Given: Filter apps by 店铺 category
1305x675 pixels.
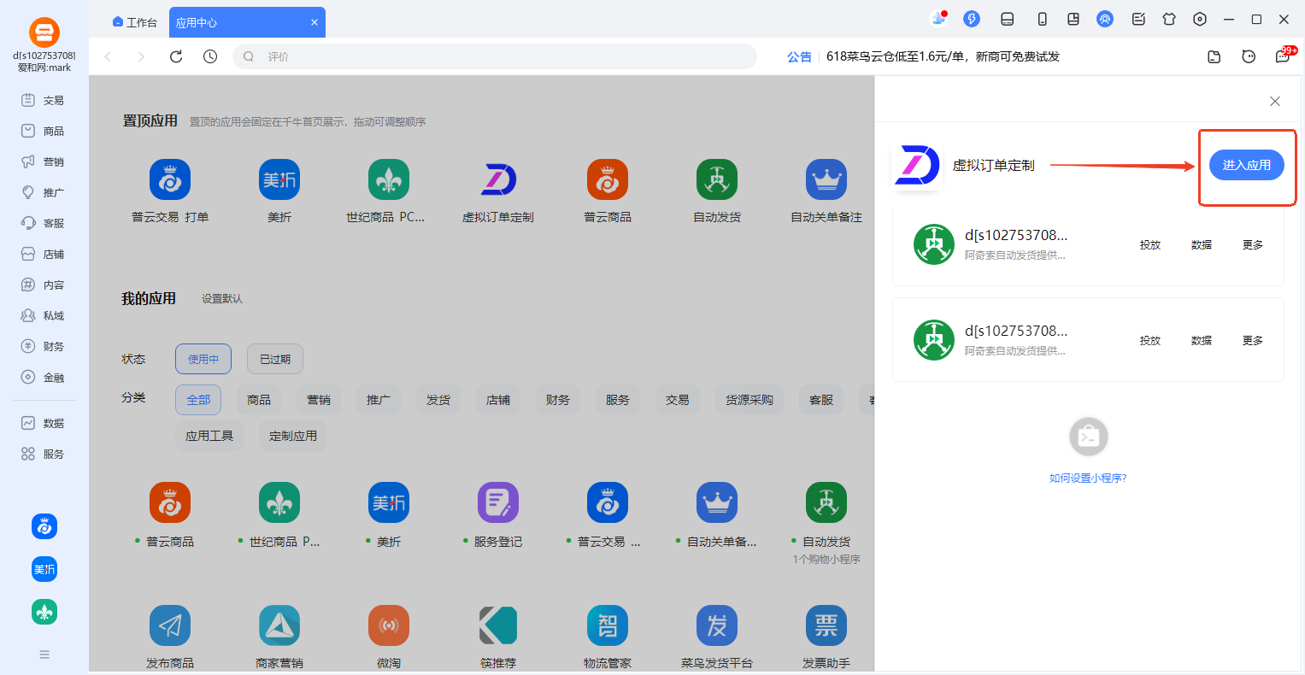Looking at the screenshot, I should click(498, 400).
